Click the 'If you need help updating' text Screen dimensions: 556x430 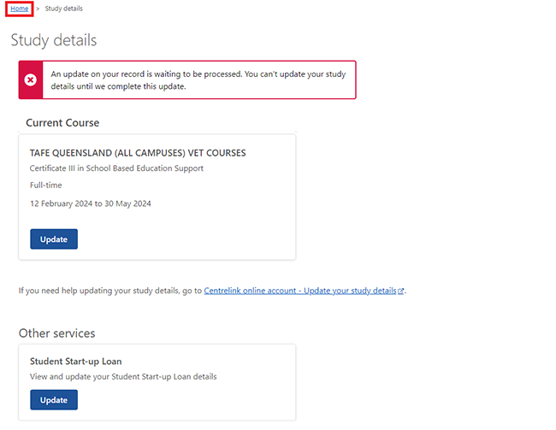110,291
